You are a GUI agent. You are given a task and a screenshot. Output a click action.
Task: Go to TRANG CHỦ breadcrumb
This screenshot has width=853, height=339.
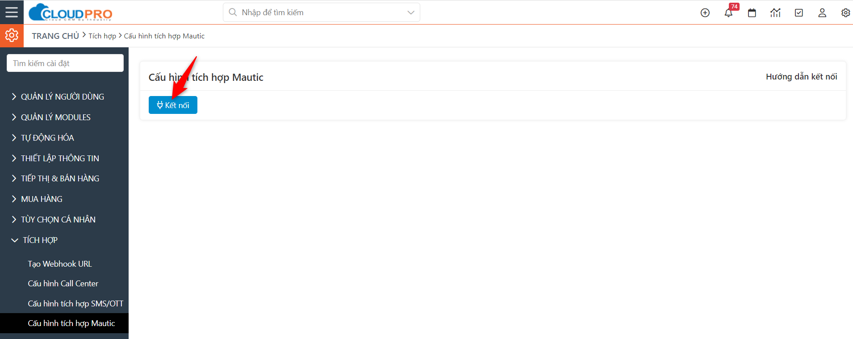55,36
